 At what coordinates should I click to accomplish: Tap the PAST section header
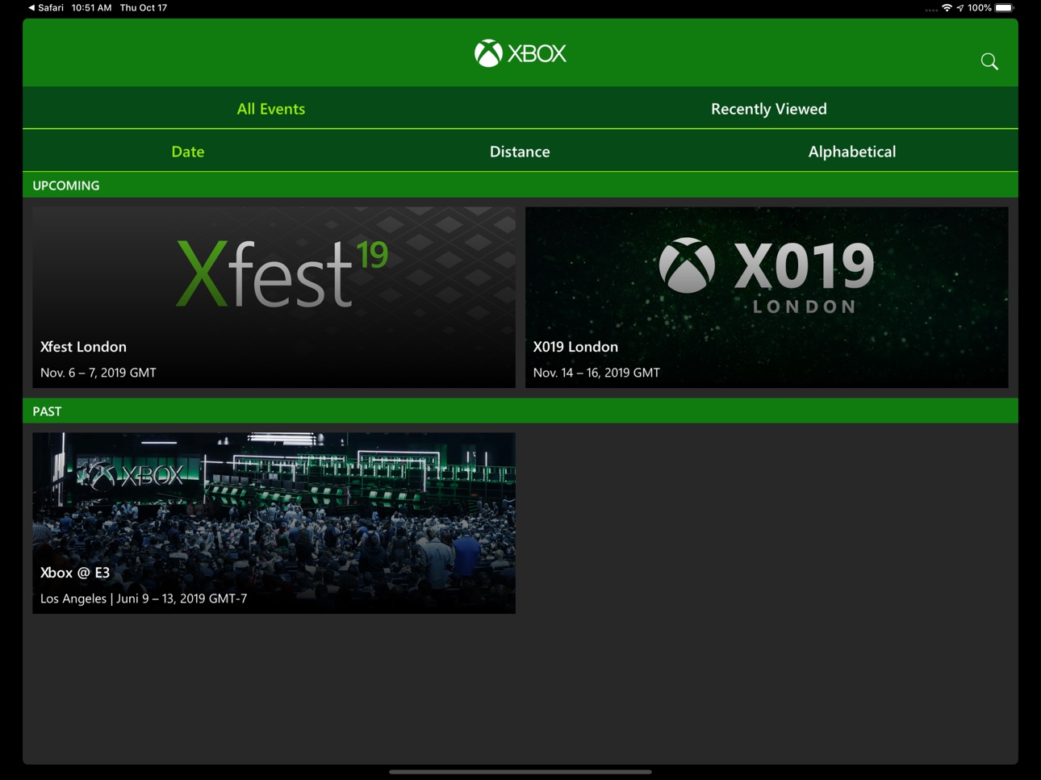click(520, 411)
